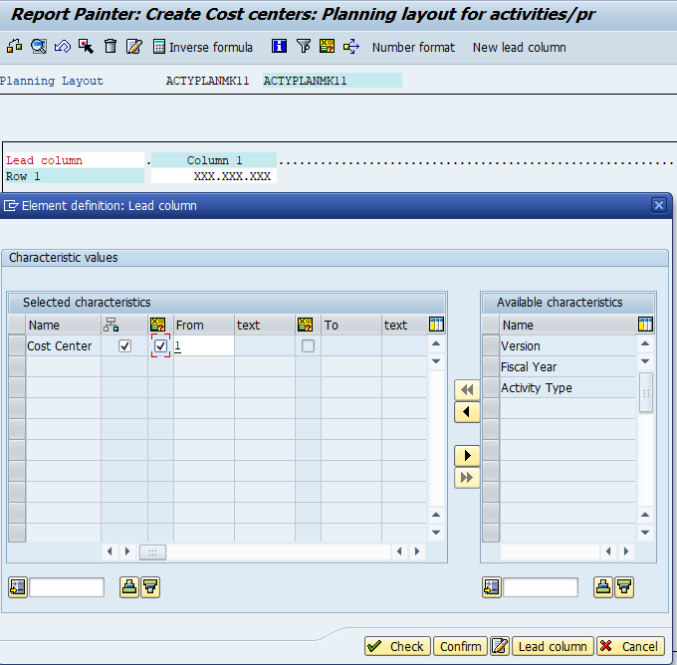Toggle the first Cost Center row checkbox
The width and height of the screenshot is (677, 665).
pyautogui.click(x=124, y=346)
